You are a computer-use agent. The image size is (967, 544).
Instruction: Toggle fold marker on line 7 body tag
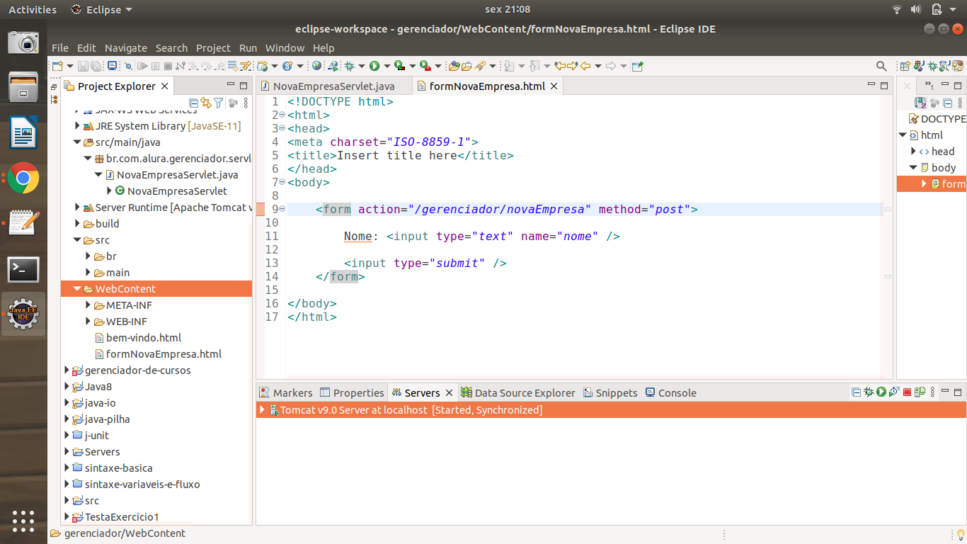(282, 182)
